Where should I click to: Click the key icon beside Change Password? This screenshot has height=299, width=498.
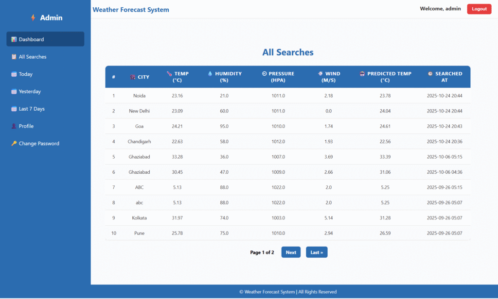(14, 144)
